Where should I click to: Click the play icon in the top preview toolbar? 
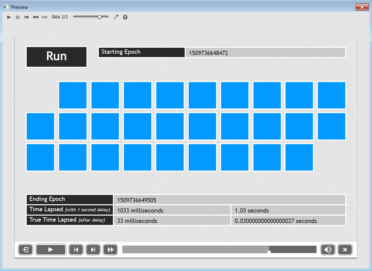tap(9, 17)
